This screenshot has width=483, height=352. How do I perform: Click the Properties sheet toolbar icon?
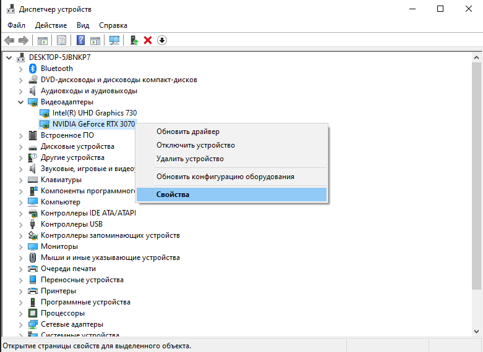coord(61,40)
